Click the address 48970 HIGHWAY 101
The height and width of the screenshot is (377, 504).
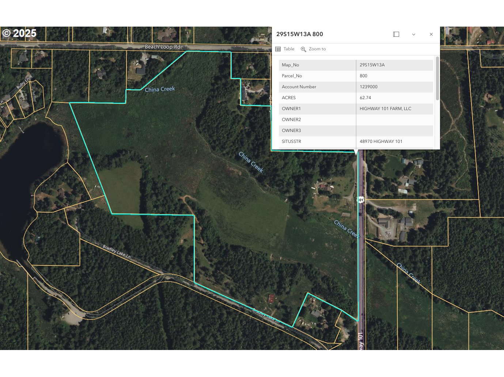(x=381, y=141)
